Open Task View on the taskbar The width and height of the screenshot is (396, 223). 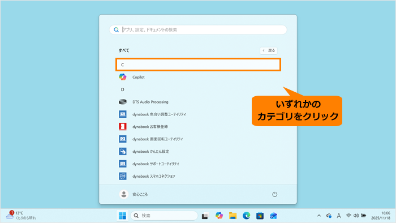coord(205,216)
